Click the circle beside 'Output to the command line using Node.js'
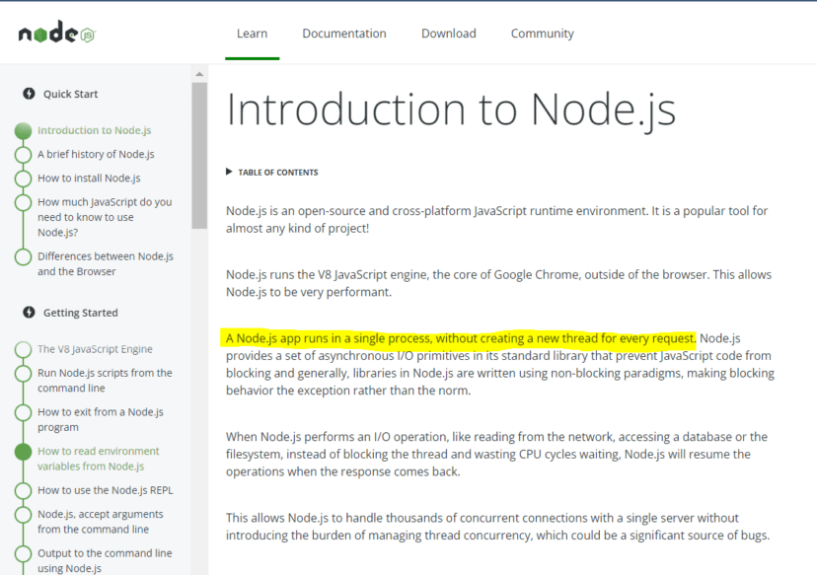 [23, 552]
